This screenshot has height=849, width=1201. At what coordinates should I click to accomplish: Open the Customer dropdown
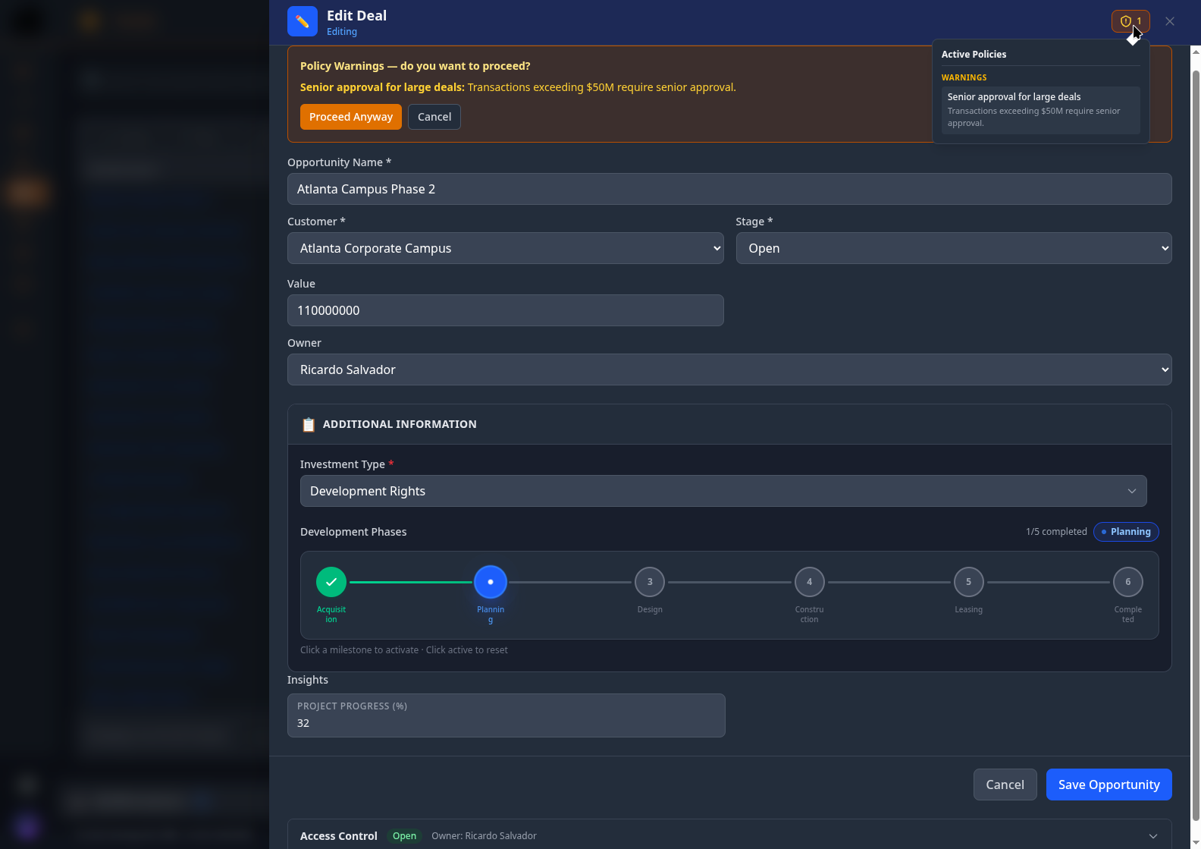(x=505, y=248)
